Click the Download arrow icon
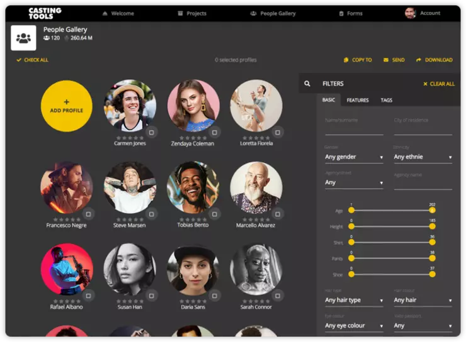 click(419, 60)
